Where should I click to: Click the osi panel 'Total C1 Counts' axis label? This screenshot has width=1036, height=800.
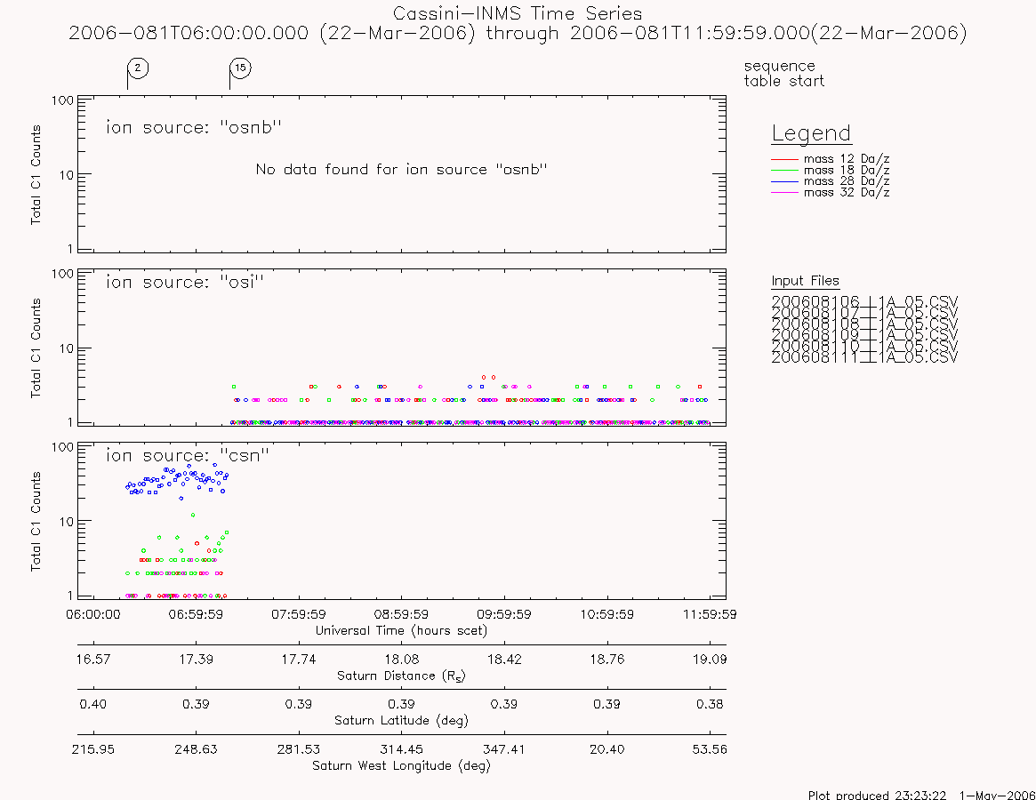[36, 348]
